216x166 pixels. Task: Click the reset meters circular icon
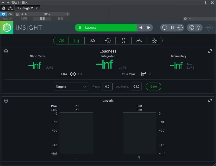tap(164, 28)
